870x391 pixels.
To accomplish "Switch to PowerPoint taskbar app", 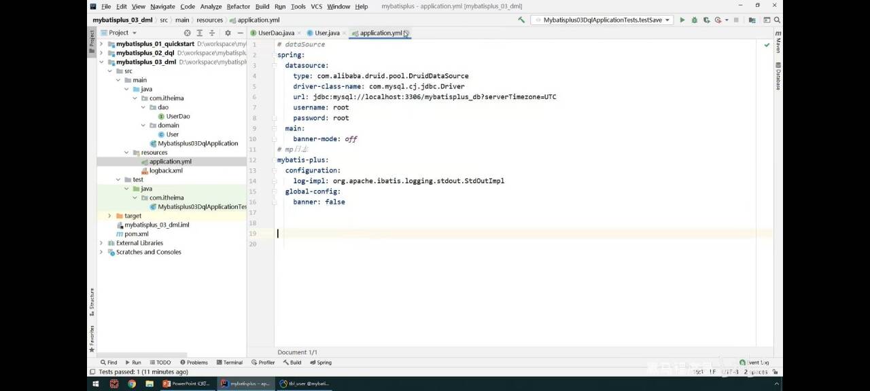I will [x=187, y=384].
